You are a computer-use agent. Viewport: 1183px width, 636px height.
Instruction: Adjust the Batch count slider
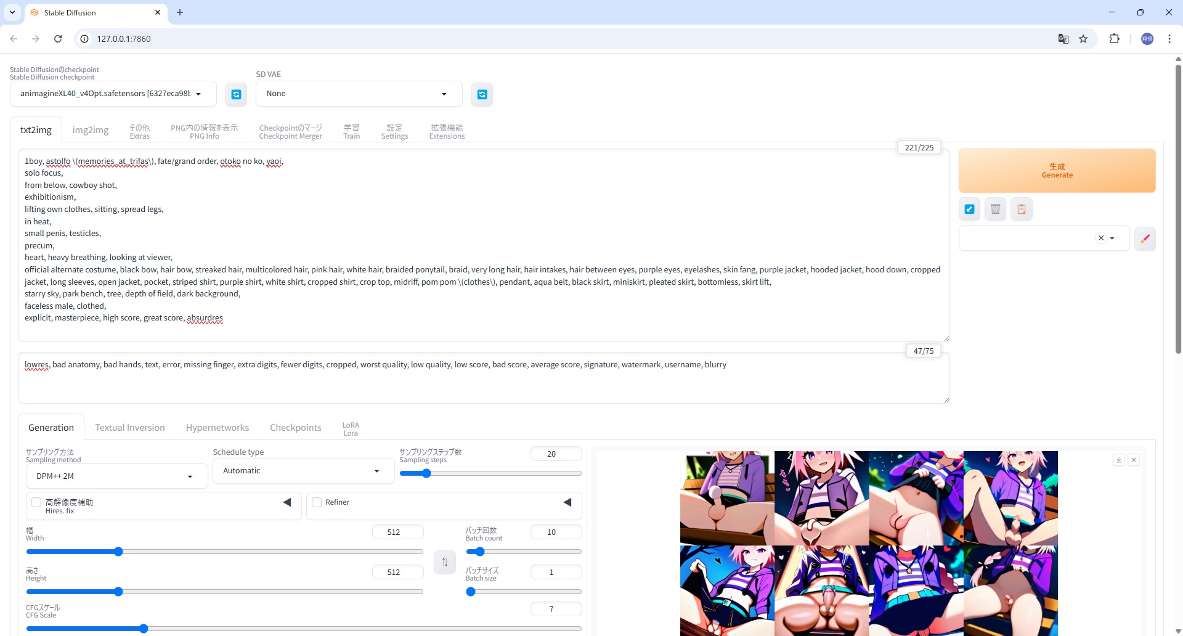(x=523, y=552)
